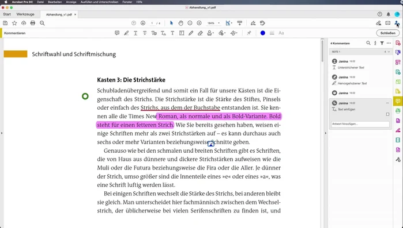
Task: Zoom in with the plus circle
Action: coord(199,23)
